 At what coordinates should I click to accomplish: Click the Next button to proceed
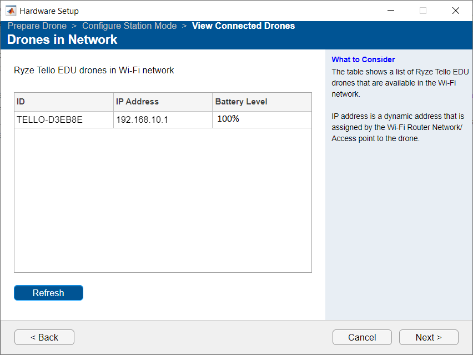click(428, 337)
